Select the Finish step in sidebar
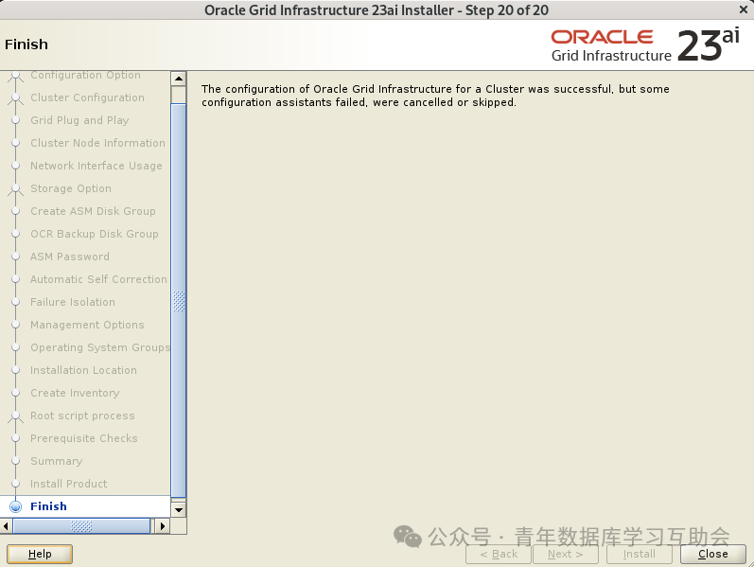 click(48, 506)
